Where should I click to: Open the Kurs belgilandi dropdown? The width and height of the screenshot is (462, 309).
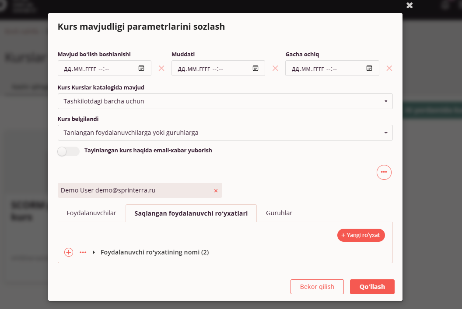pyautogui.click(x=225, y=133)
